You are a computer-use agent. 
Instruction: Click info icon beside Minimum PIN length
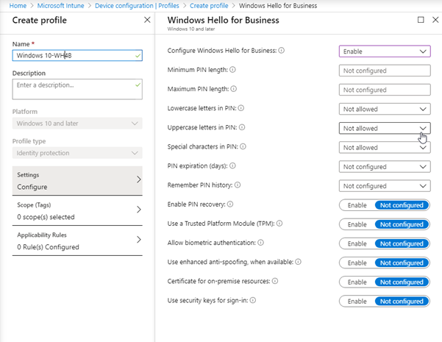coord(232,70)
